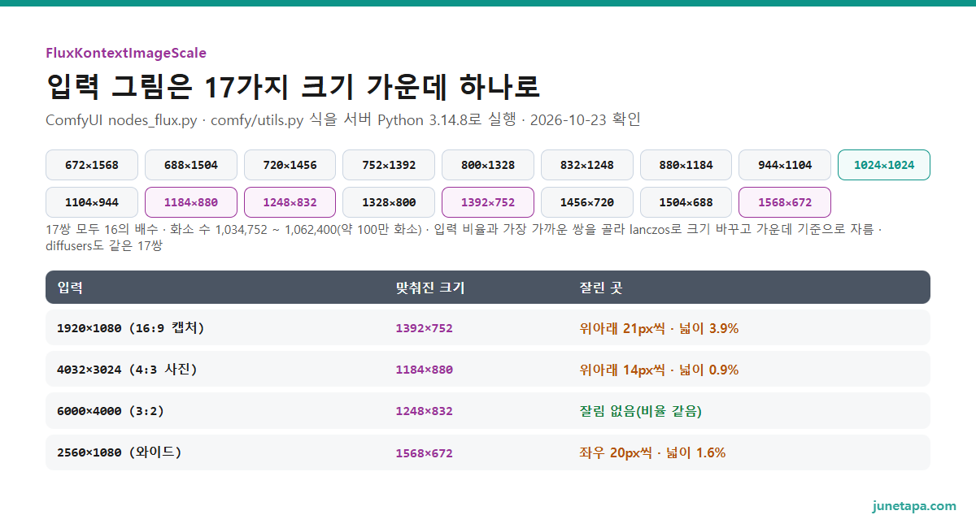Select the 688×1504 size chip
976x528 pixels.
click(x=191, y=165)
